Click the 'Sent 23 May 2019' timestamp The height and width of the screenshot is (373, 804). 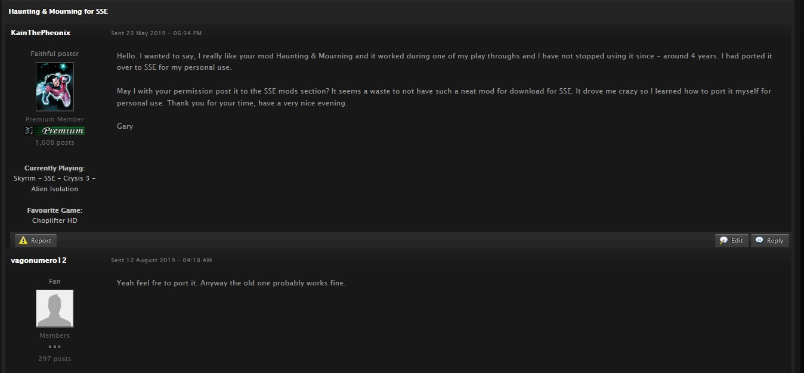coord(156,33)
